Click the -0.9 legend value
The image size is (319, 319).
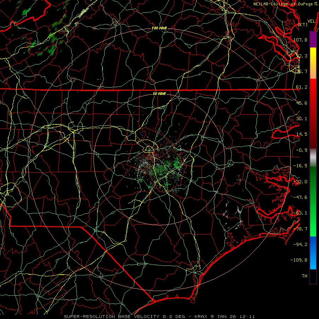click(302, 150)
